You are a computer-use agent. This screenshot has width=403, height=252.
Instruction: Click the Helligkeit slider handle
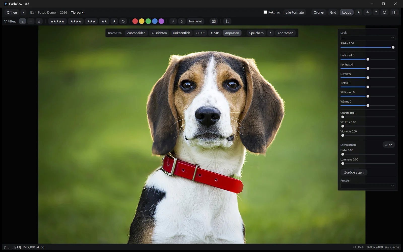(x=368, y=59)
